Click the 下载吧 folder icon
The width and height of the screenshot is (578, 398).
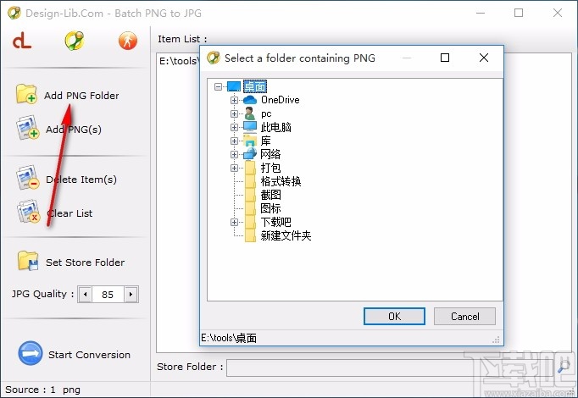[x=250, y=222]
